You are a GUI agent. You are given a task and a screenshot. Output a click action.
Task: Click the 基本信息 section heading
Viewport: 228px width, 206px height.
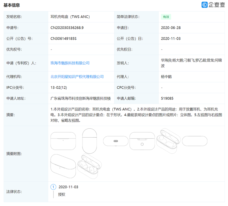click(12, 5)
